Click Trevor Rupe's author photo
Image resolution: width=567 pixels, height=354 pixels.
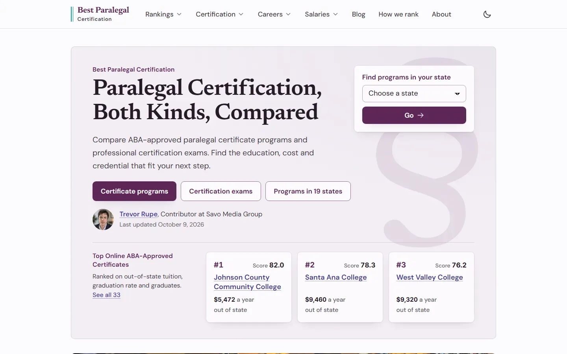tap(103, 219)
